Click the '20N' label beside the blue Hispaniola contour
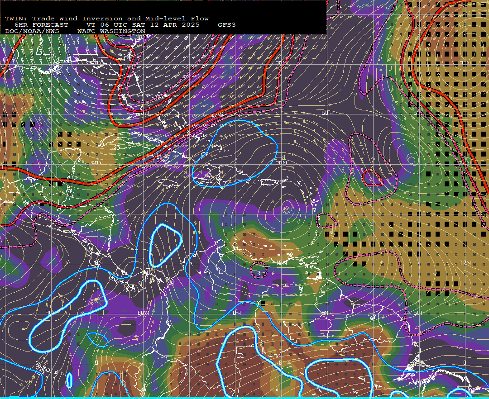This screenshot has height=399, width=489. [x=281, y=163]
